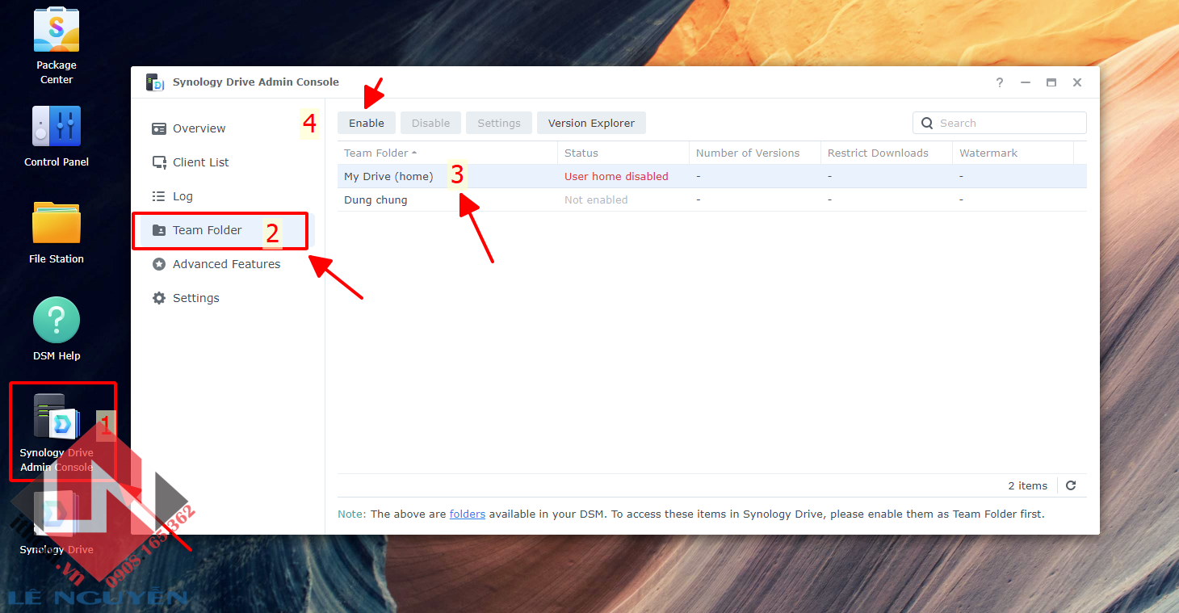Viewport: 1179px width, 613px height.
Task: Open help with the question mark icon
Action: pos(1000,82)
